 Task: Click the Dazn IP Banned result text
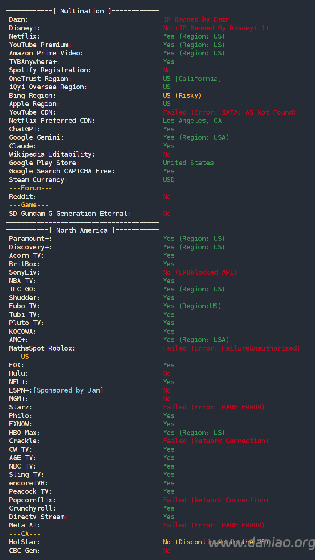pyautogui.click(x=196, y=19)
